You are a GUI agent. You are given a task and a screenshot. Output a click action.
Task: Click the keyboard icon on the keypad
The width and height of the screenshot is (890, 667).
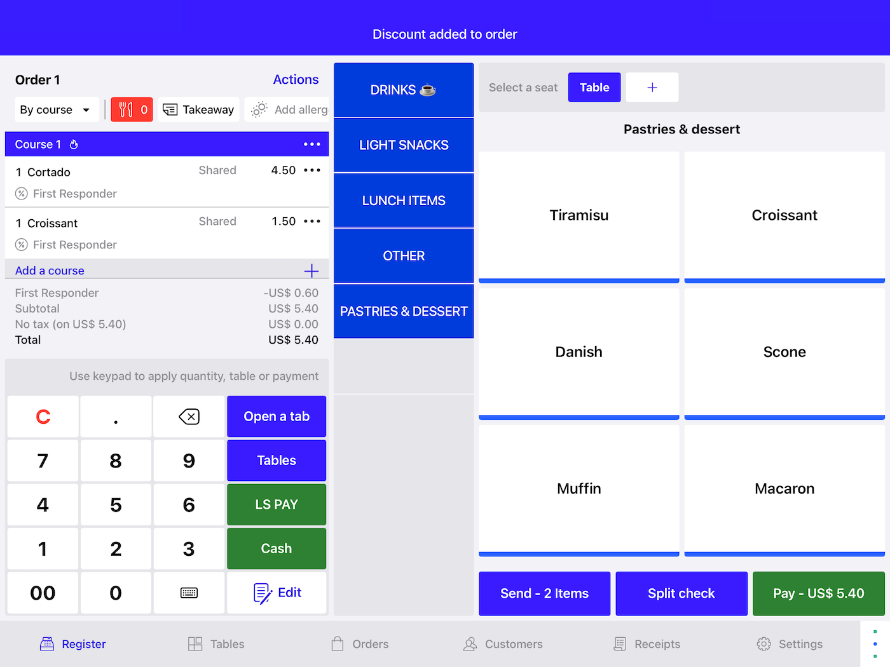pyautogui.click(x=189, y=593)
